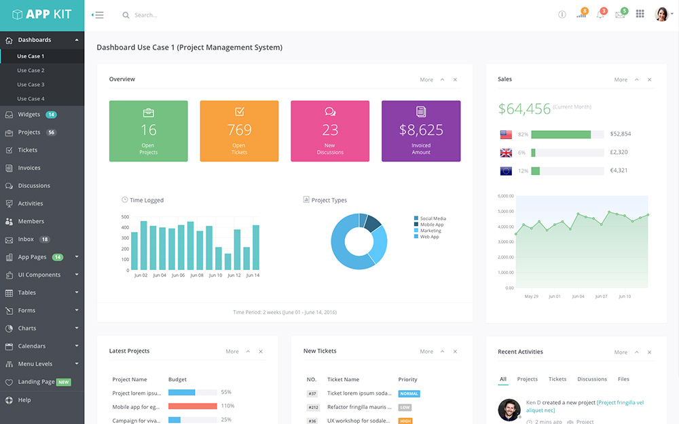Image resolution: width=679 pixels, height=424 pixels.
Task: Toggle the sidebar collapse hamburger icon
Action: click(98, 15)
